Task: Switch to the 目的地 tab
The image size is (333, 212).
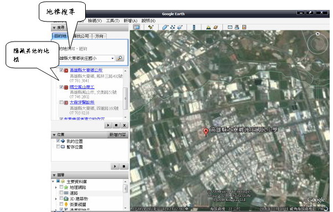Action: 60,36
